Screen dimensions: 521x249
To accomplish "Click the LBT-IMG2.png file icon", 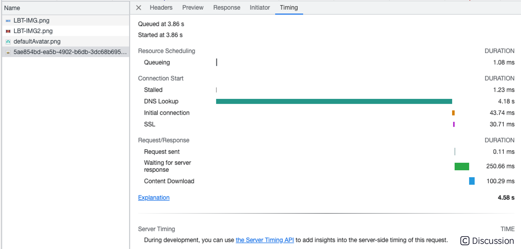I will click(8, 31).
